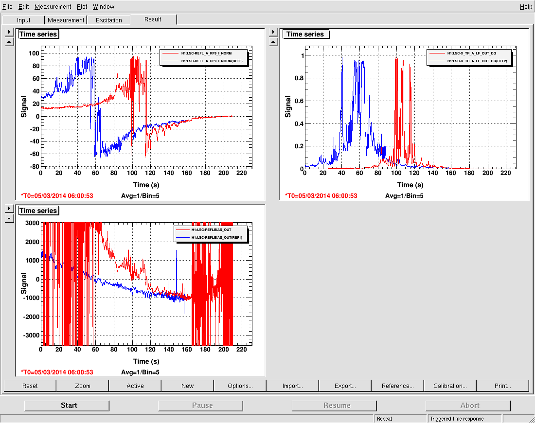Click the Zoom button
535x423 pixels.
[x=83, y=386]
